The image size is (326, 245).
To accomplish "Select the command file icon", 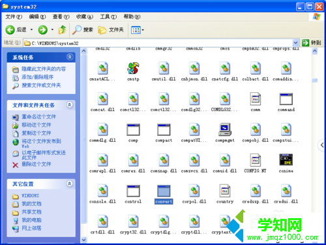I will point(286,99).
